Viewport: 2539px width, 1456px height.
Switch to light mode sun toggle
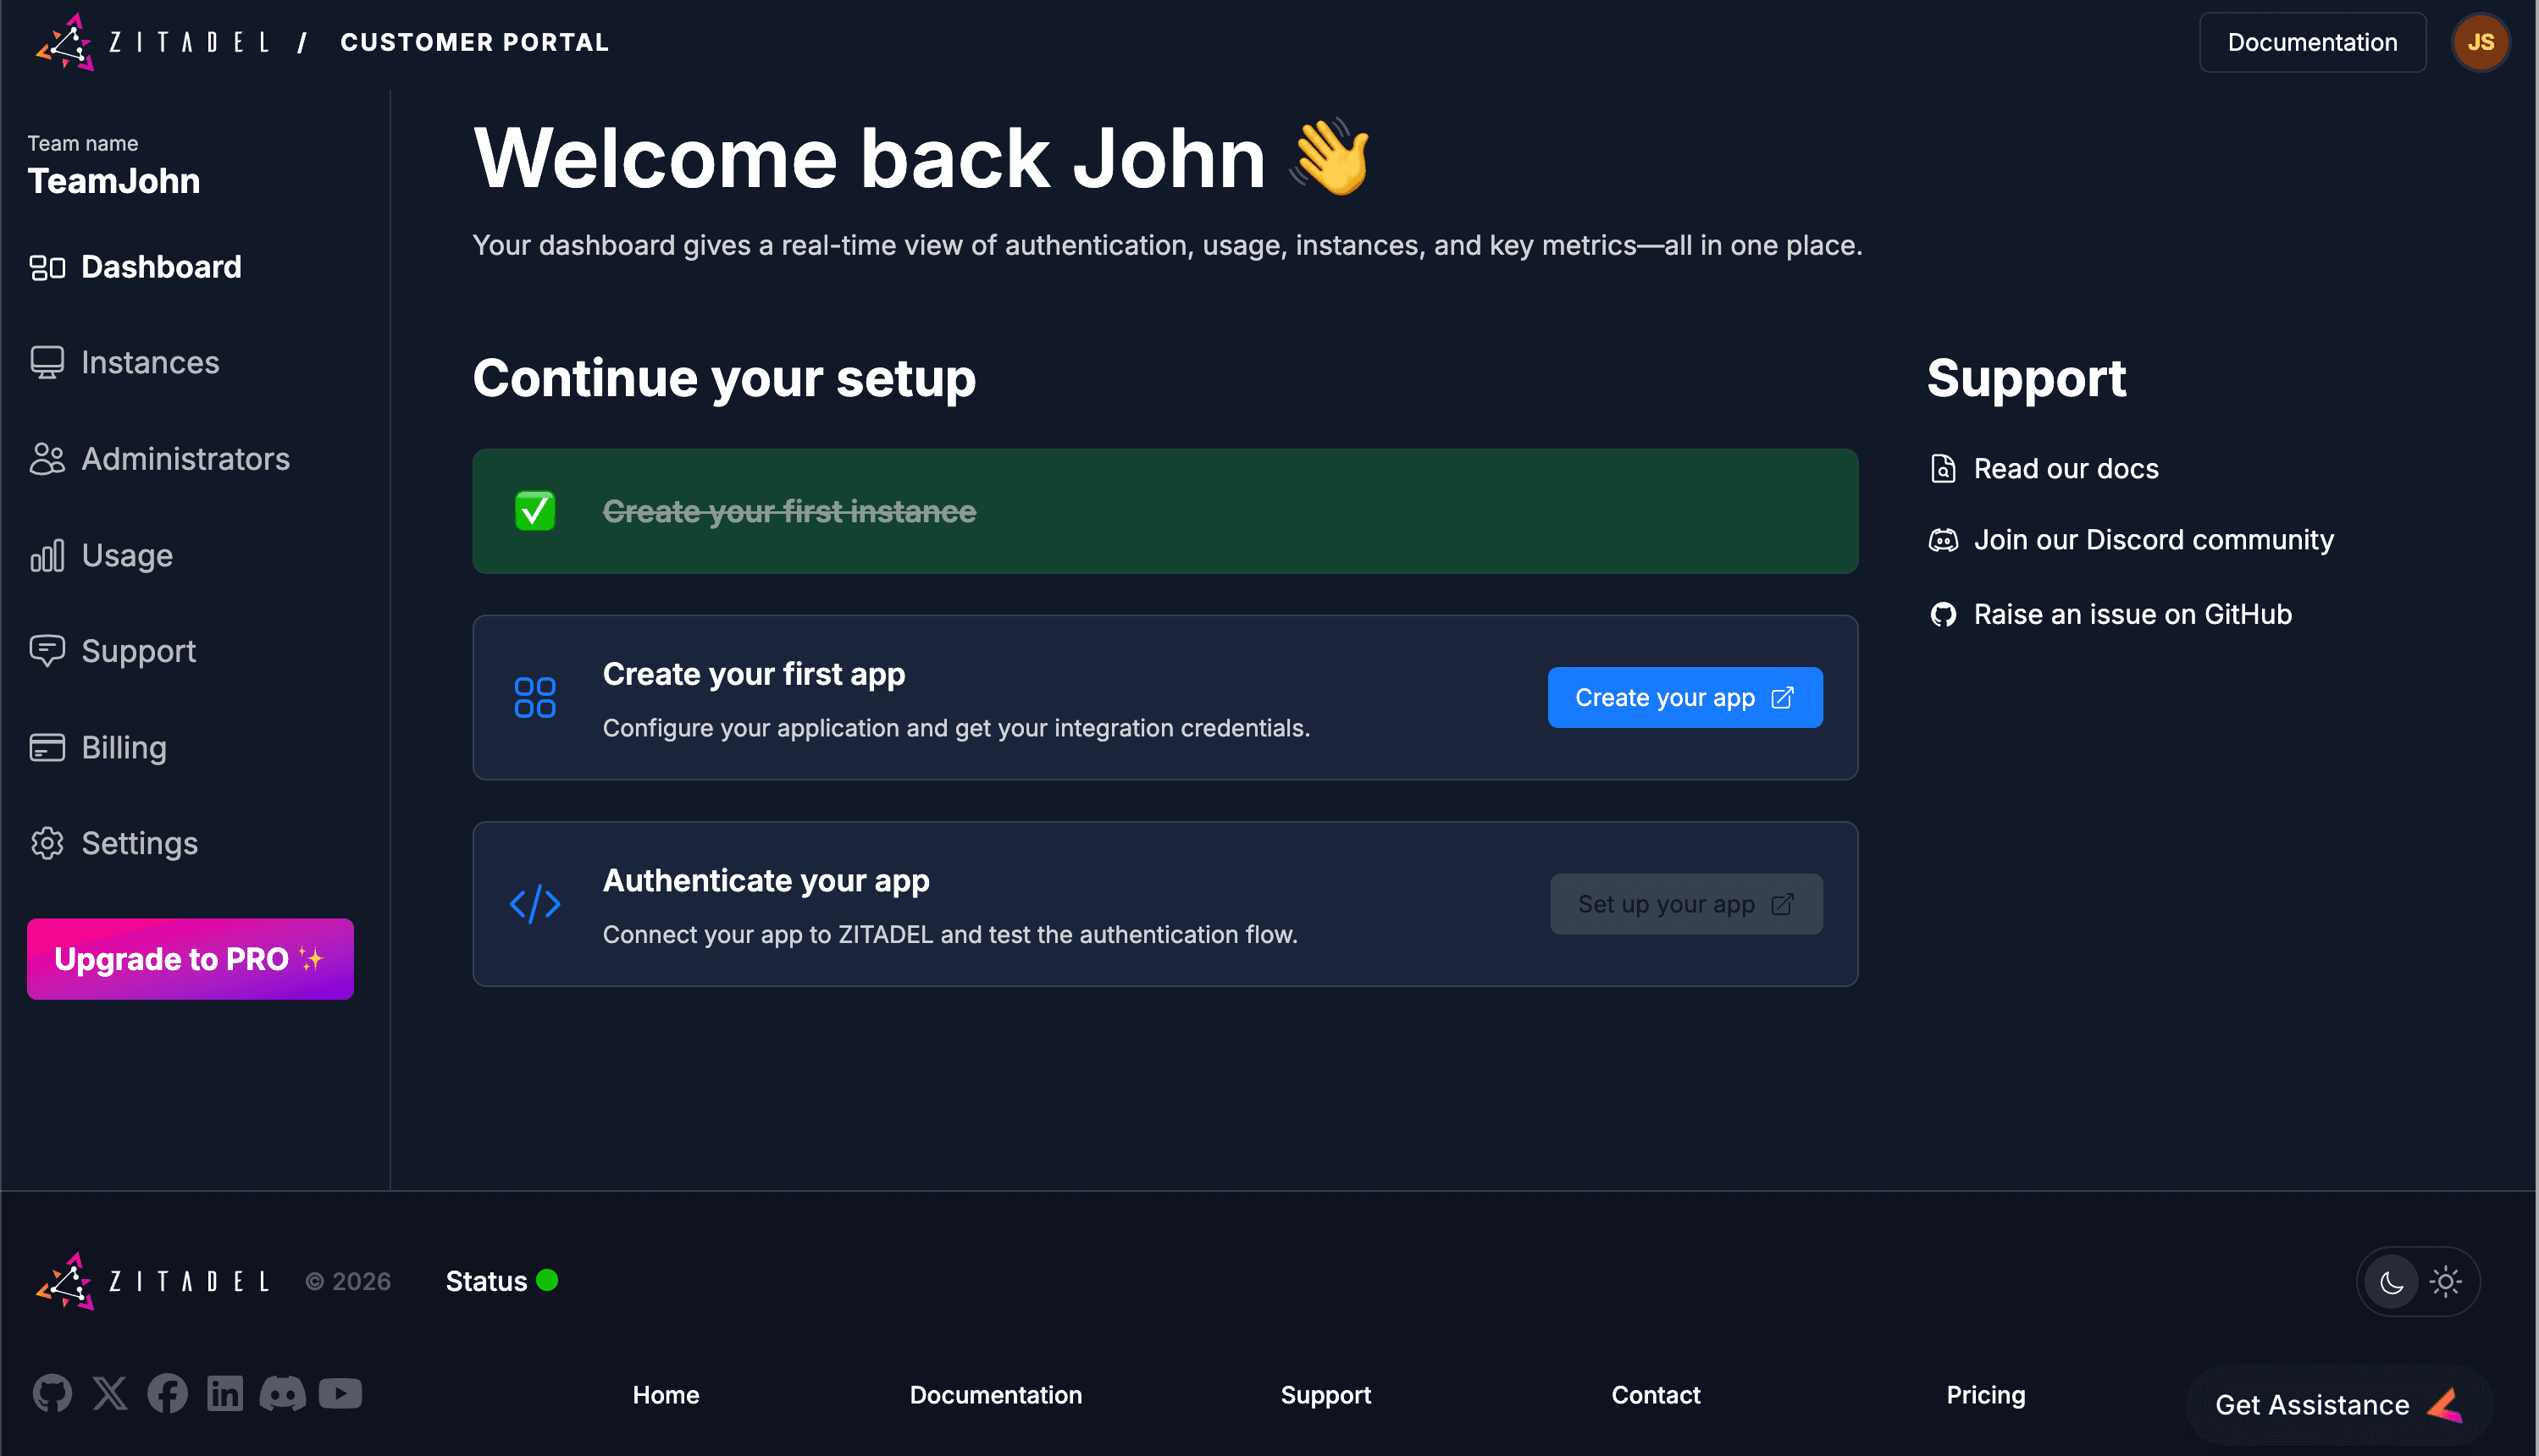2445,1282
